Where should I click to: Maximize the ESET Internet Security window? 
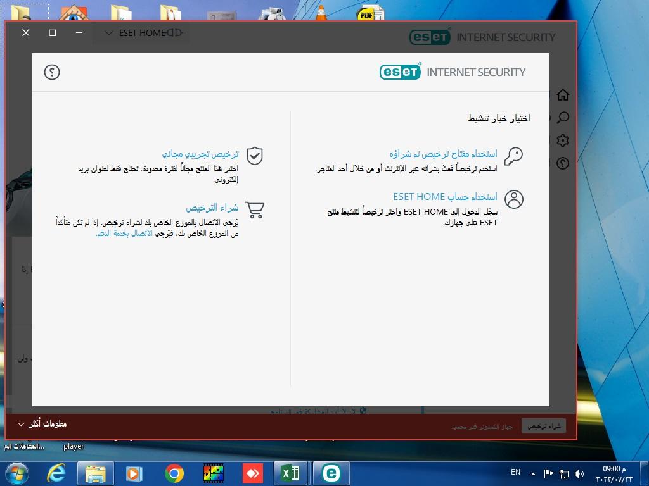click(53, 33)
